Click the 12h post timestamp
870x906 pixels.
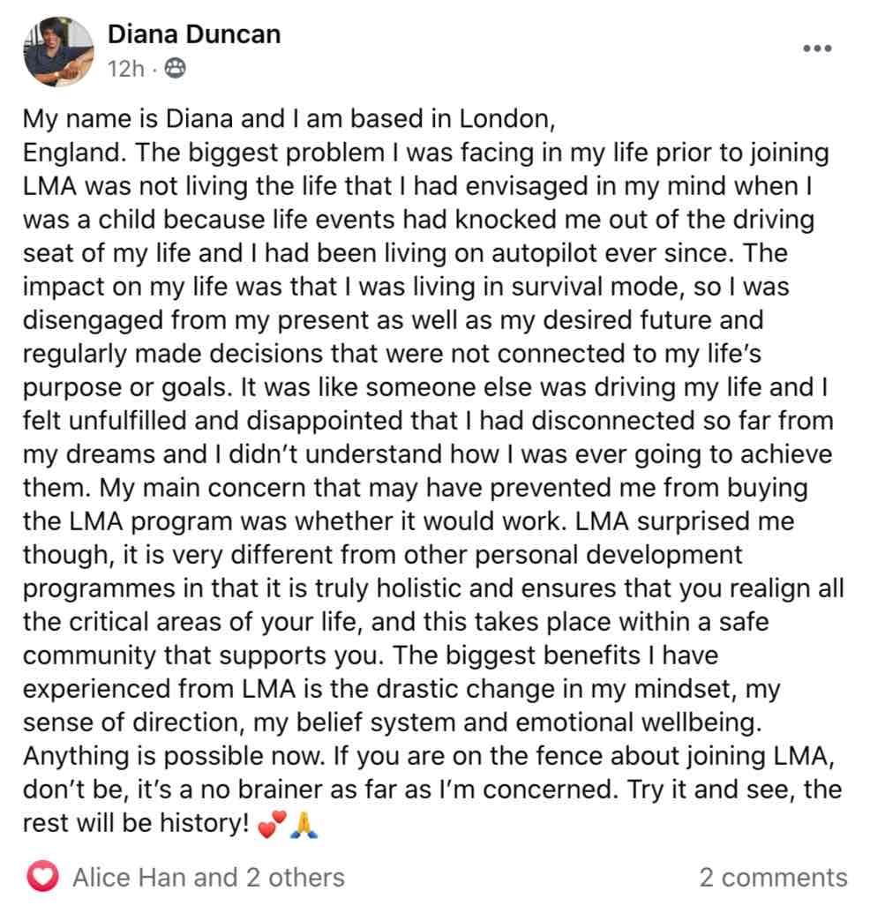pyautogui.click(x=125, y=69)
